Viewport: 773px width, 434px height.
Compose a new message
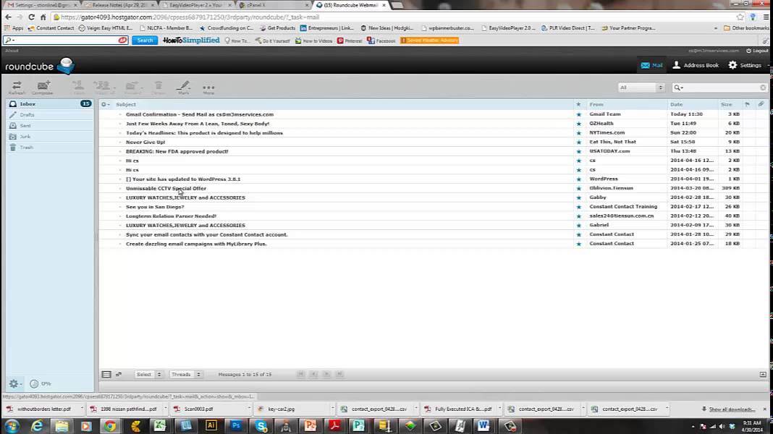[43, 88]
